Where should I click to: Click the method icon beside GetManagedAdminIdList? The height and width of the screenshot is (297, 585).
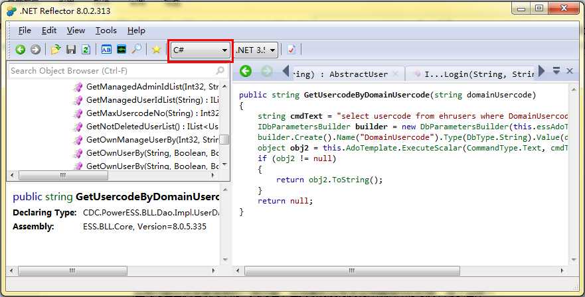pyautogui.click(x=78, y=87)
